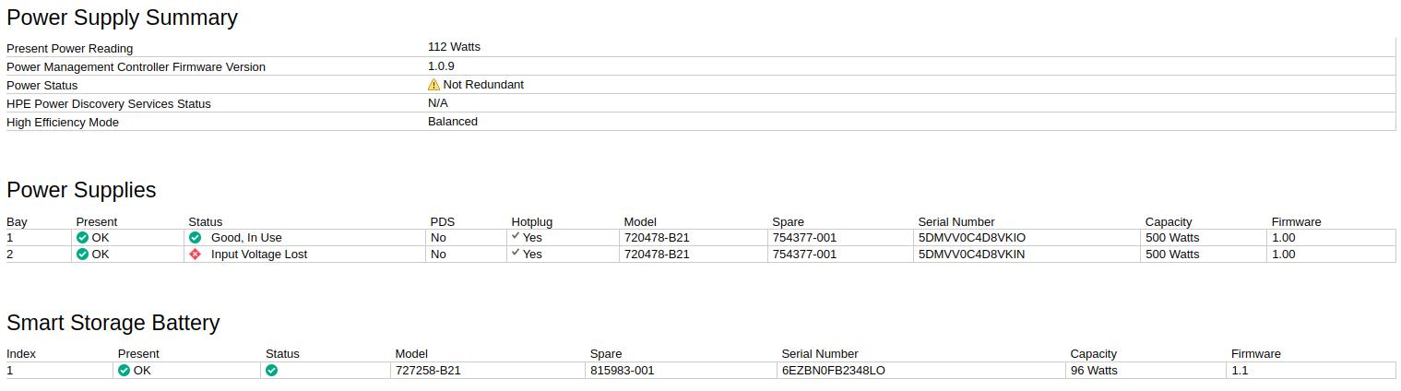Select firmware version 1.0.9 text
1401x391 pixels.
coord(441,66)
